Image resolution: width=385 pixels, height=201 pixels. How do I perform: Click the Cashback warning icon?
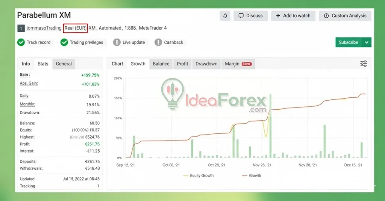[158, 42]
